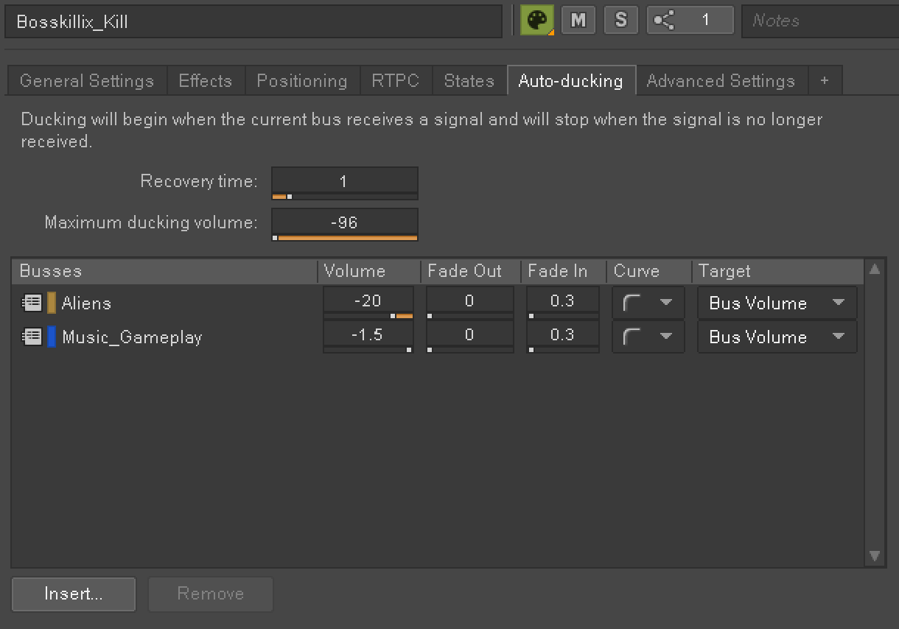This screenshot has height=629, width=899.
Task: Click the Recovery time value field
Action: pyautogui.click(x=344, y=180)
